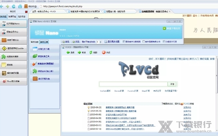Viewport: 218px width, 136px height.
Task: Refresh the page in the FLVCD window
Action: [x=93, y=53]
